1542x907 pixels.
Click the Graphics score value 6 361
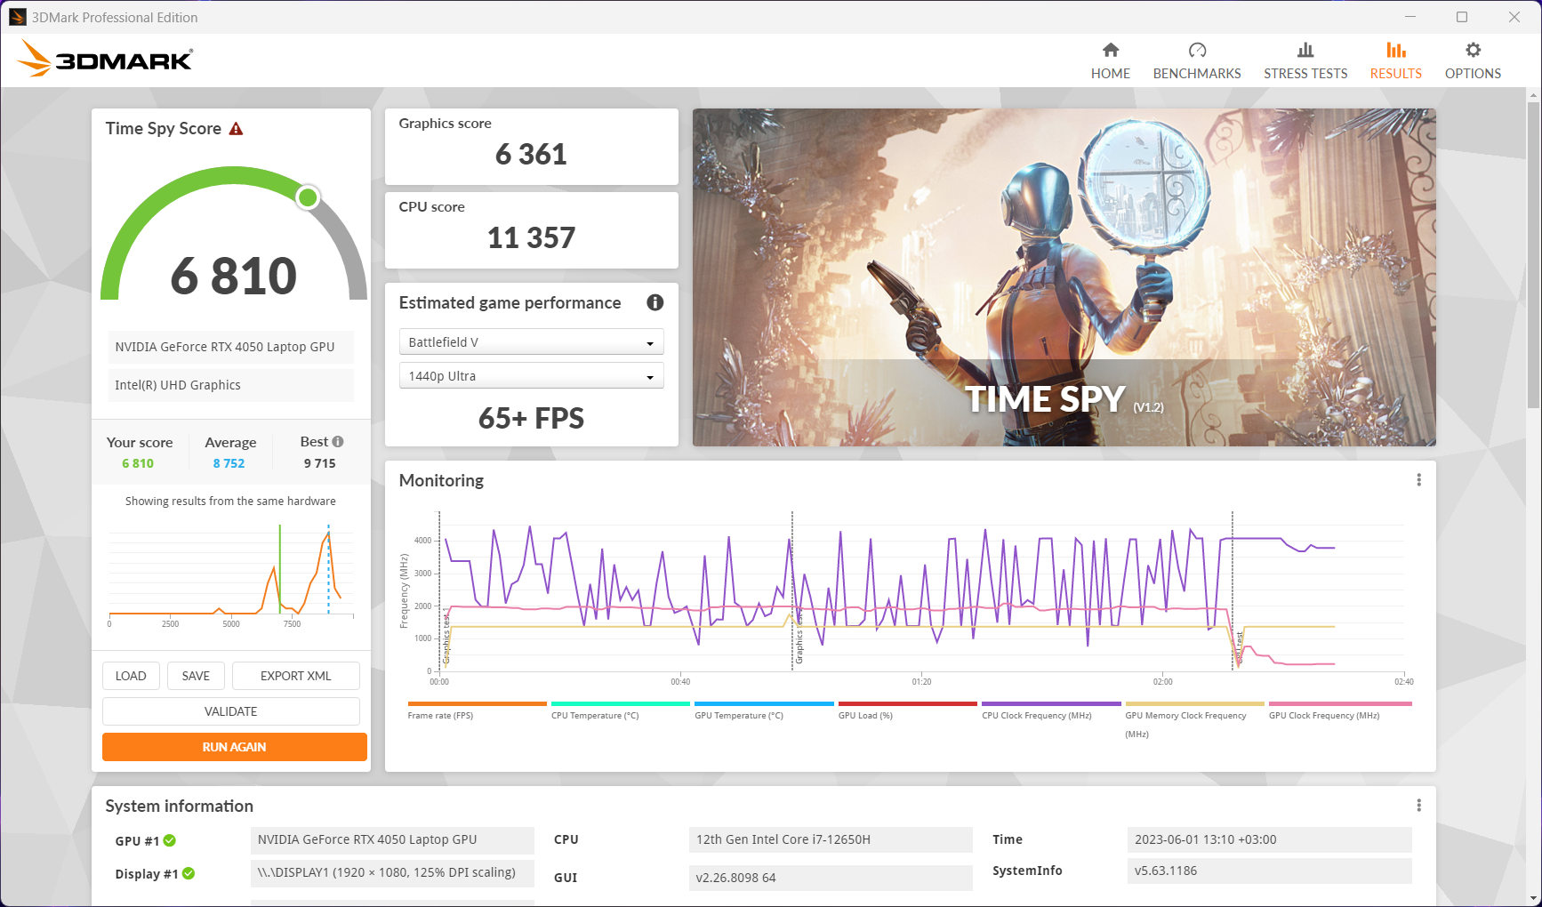[x=531, y=155]
